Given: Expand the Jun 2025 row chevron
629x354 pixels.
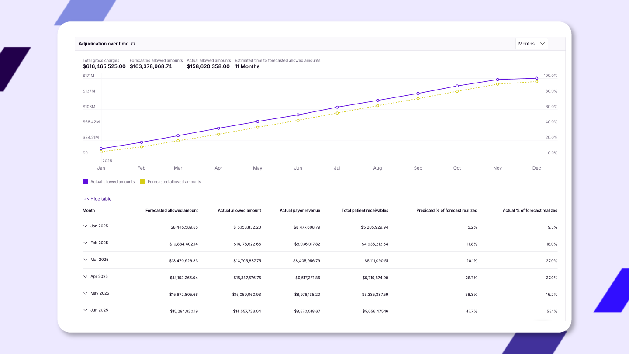Looking at the screenshot, I should pyautogui.click(x=85, y=310).
